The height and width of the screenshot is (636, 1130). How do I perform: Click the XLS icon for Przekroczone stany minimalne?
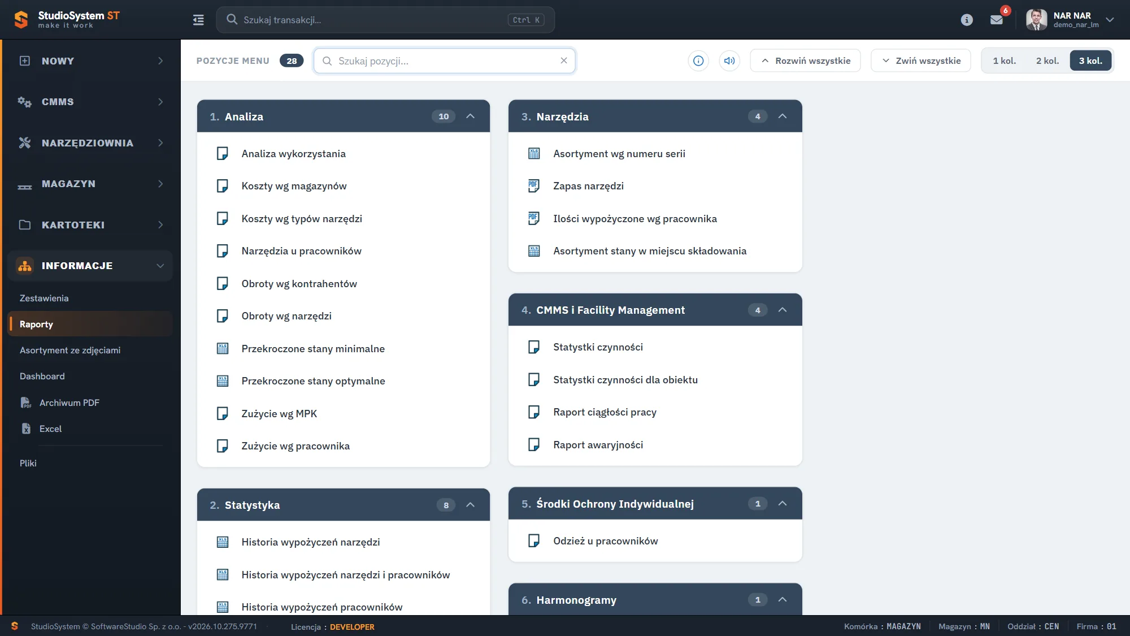[223, 349]
